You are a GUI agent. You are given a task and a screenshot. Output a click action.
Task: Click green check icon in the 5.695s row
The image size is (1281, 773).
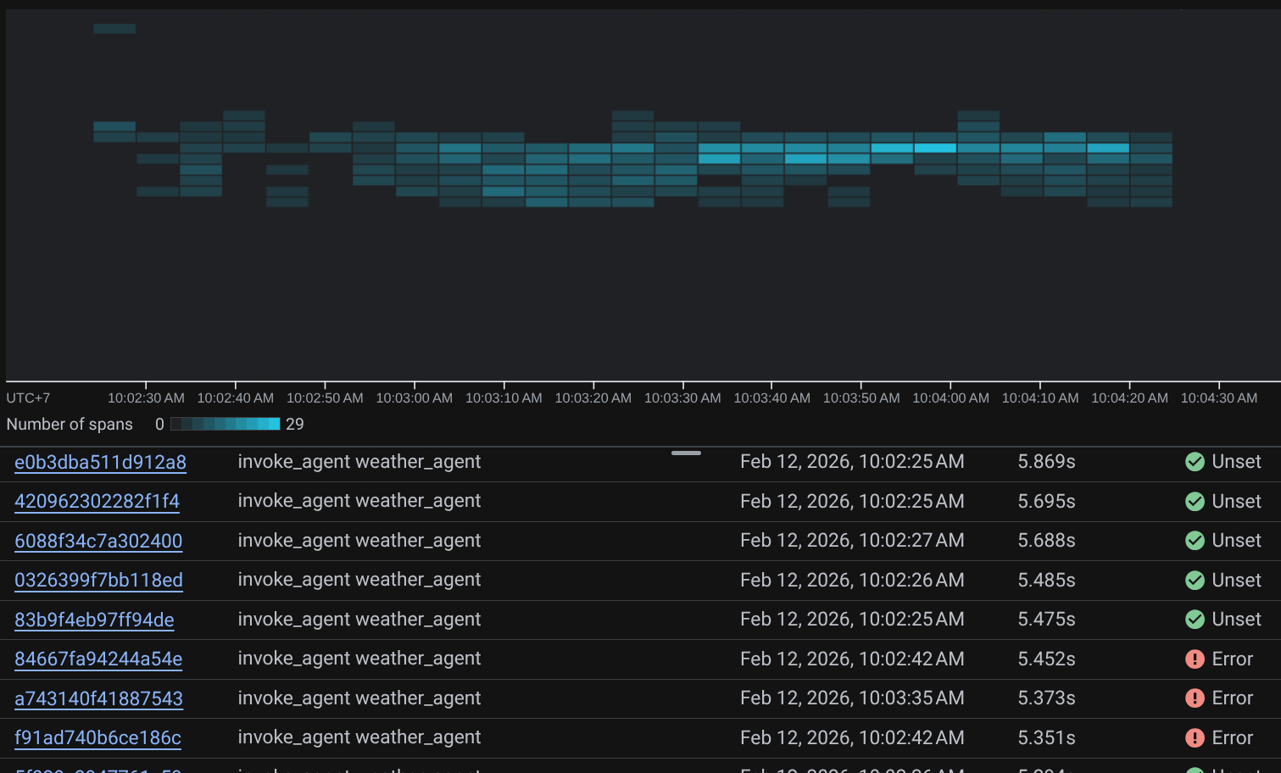pyautogui.click(x=1195, y=502)
